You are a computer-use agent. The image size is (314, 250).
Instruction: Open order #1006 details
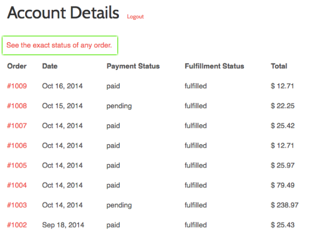17,146
